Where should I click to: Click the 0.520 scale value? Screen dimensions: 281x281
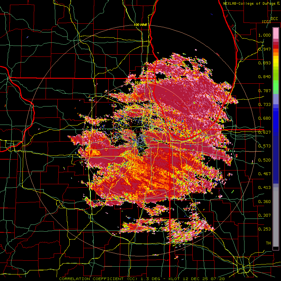[x=264, y=160]
